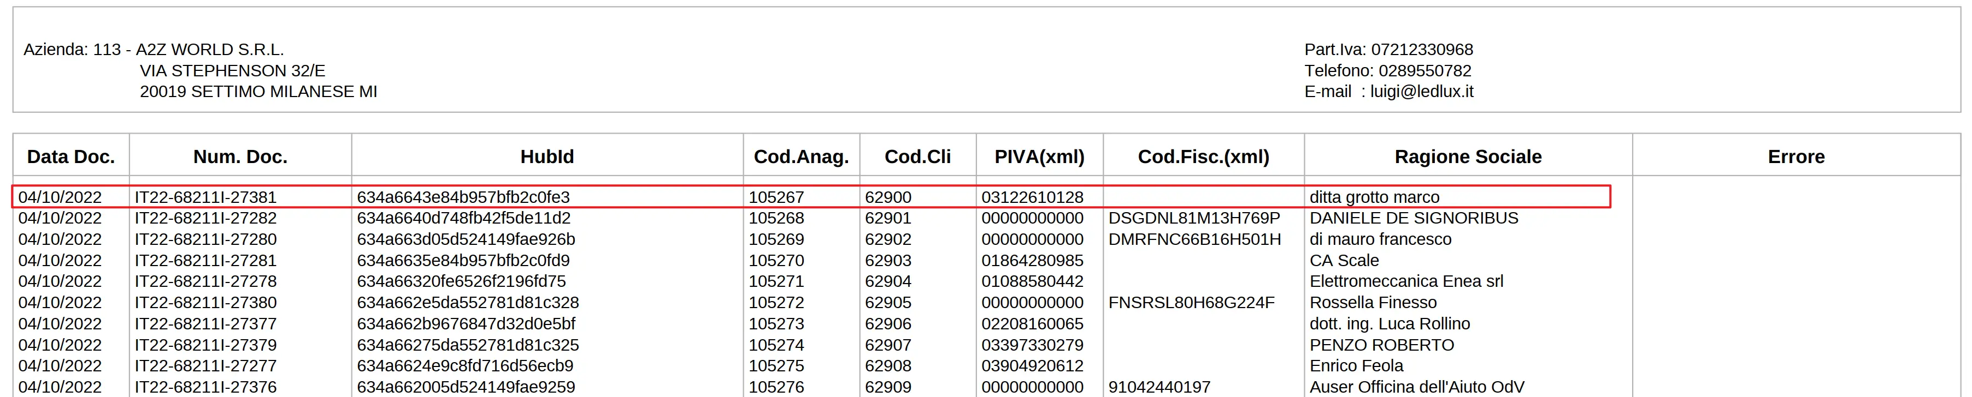Click the Num. Doc. column header
The width and height of the screenshot is (1972, 397).
coord(240,157)
